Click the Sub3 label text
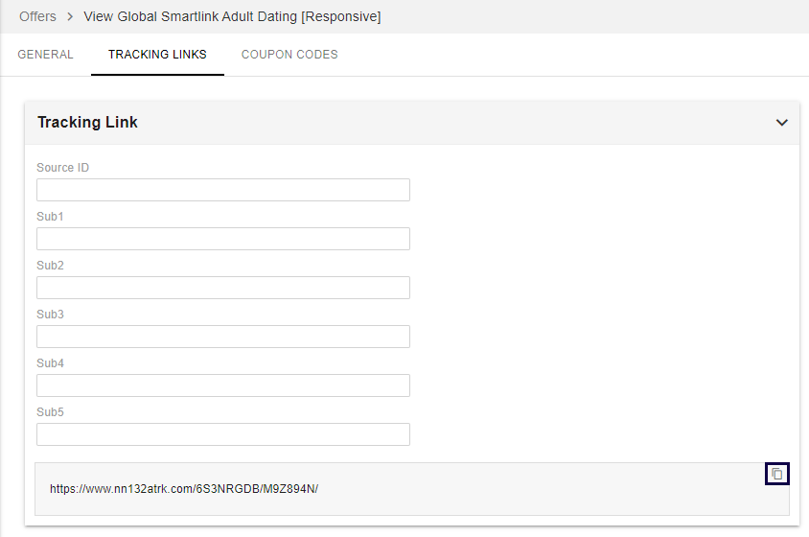 click(x=50, y=315)
